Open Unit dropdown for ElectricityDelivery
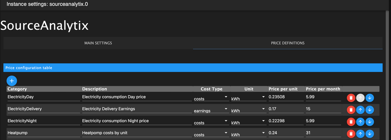 point(248,110)
